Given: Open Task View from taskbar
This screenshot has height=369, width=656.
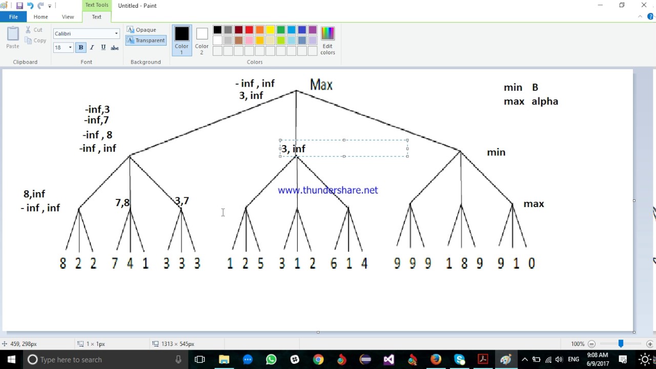Looking at the screenshot, I should click(200, 359).
